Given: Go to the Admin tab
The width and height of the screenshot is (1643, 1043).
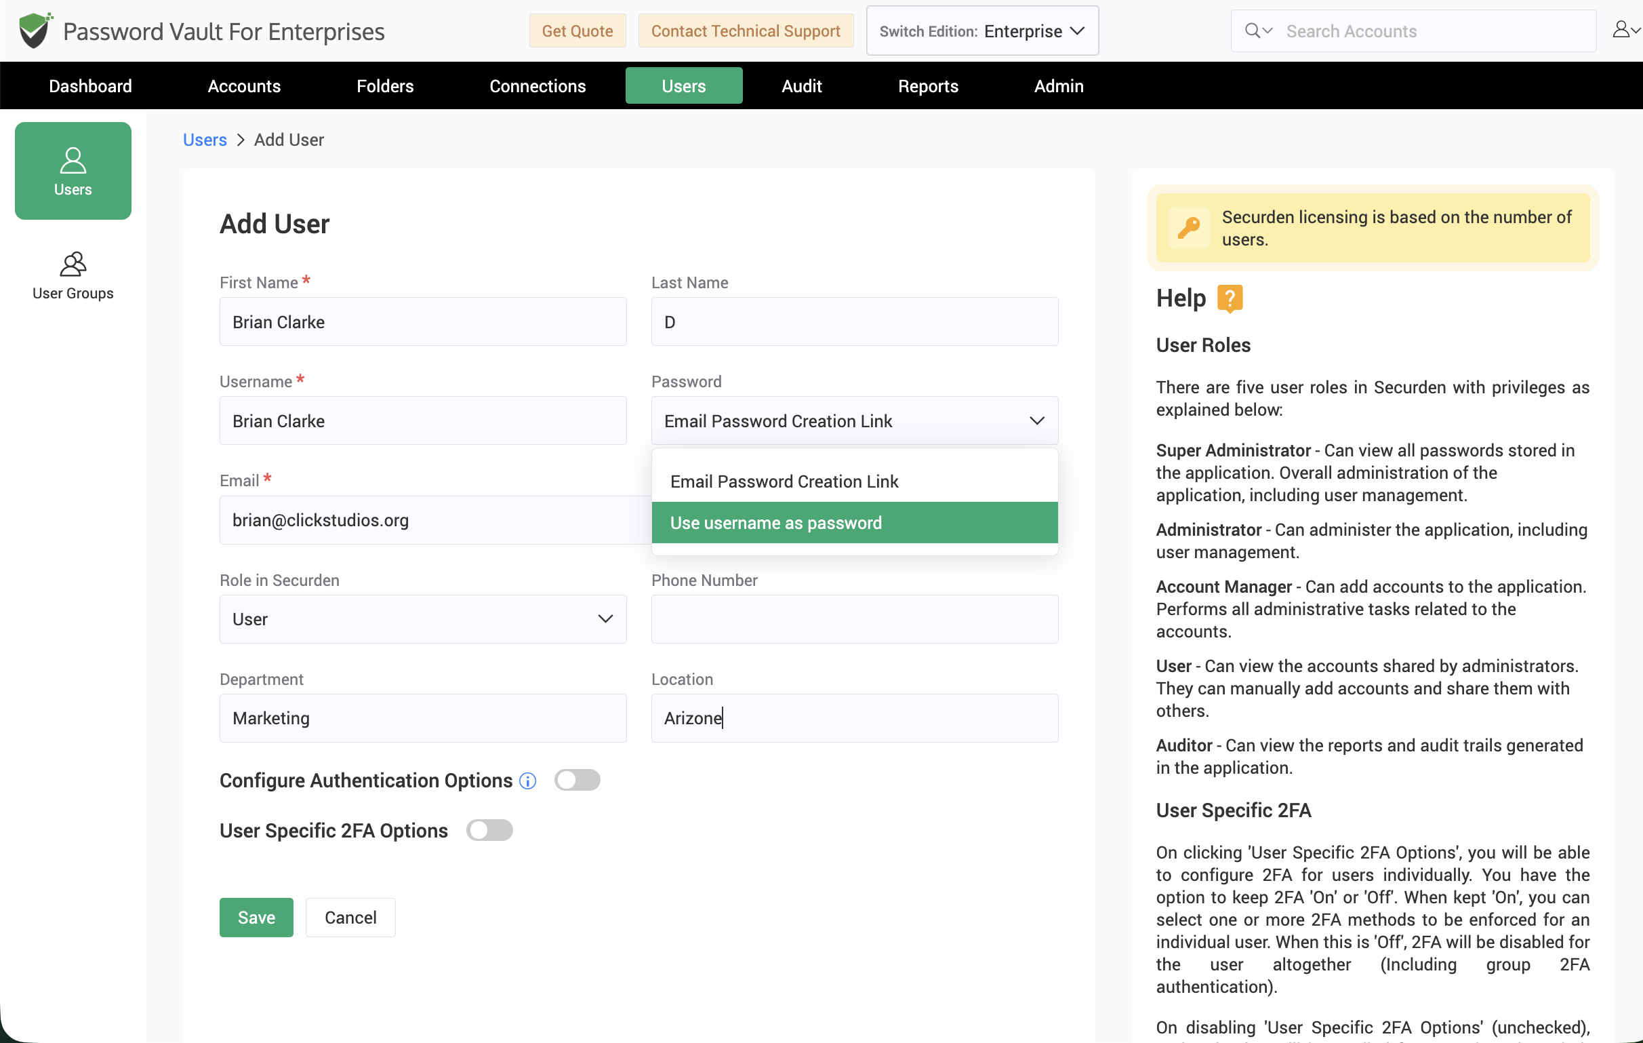Looking at the screenshot, I should pyautogui.click(x=1058, y=86).
